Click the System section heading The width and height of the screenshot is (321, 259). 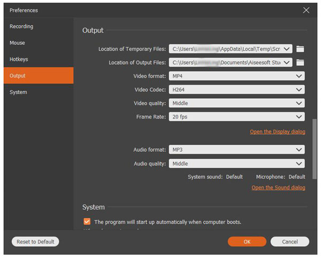tap(93, 207)
